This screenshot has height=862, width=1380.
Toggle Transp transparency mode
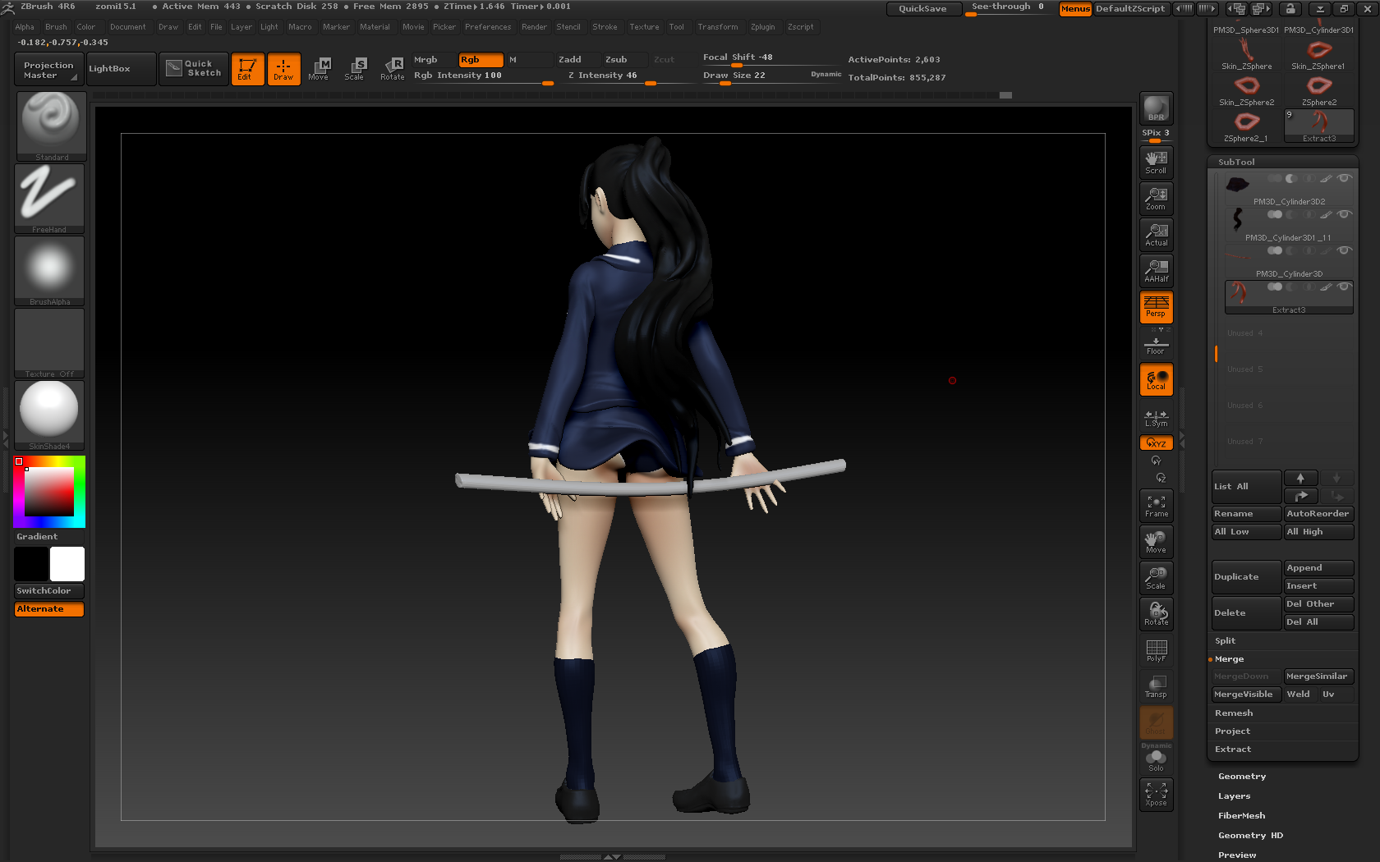[x=1156, y=686]
